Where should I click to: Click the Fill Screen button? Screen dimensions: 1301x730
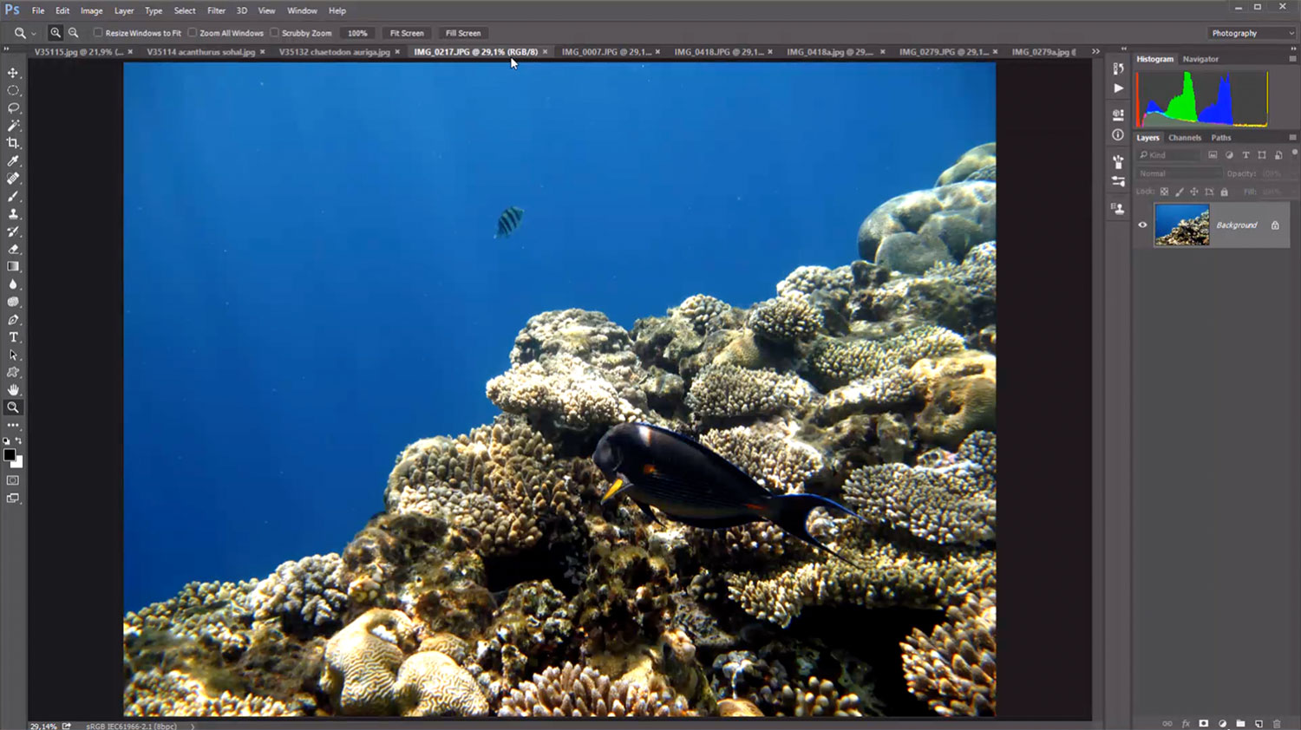point(463,33)
